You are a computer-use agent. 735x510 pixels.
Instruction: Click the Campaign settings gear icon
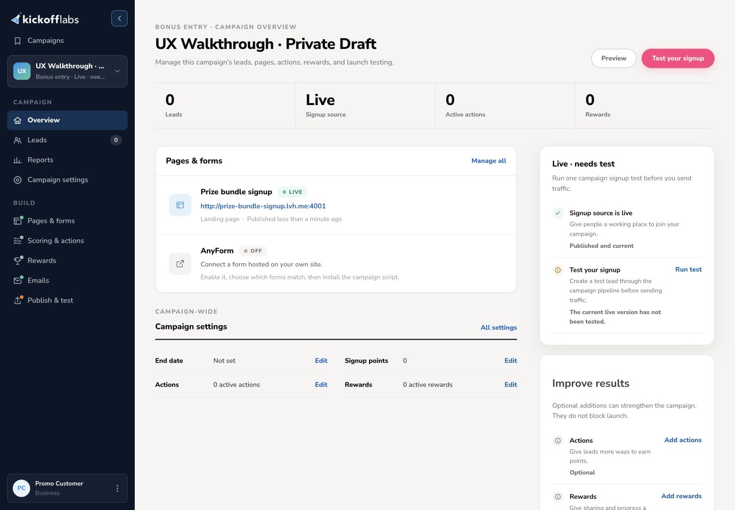point(18,180)
